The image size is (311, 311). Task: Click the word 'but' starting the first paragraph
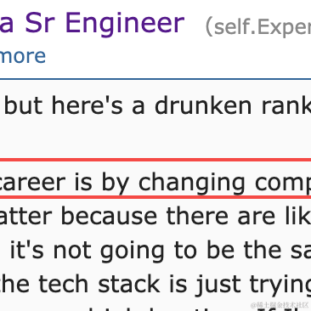[23, 105]
